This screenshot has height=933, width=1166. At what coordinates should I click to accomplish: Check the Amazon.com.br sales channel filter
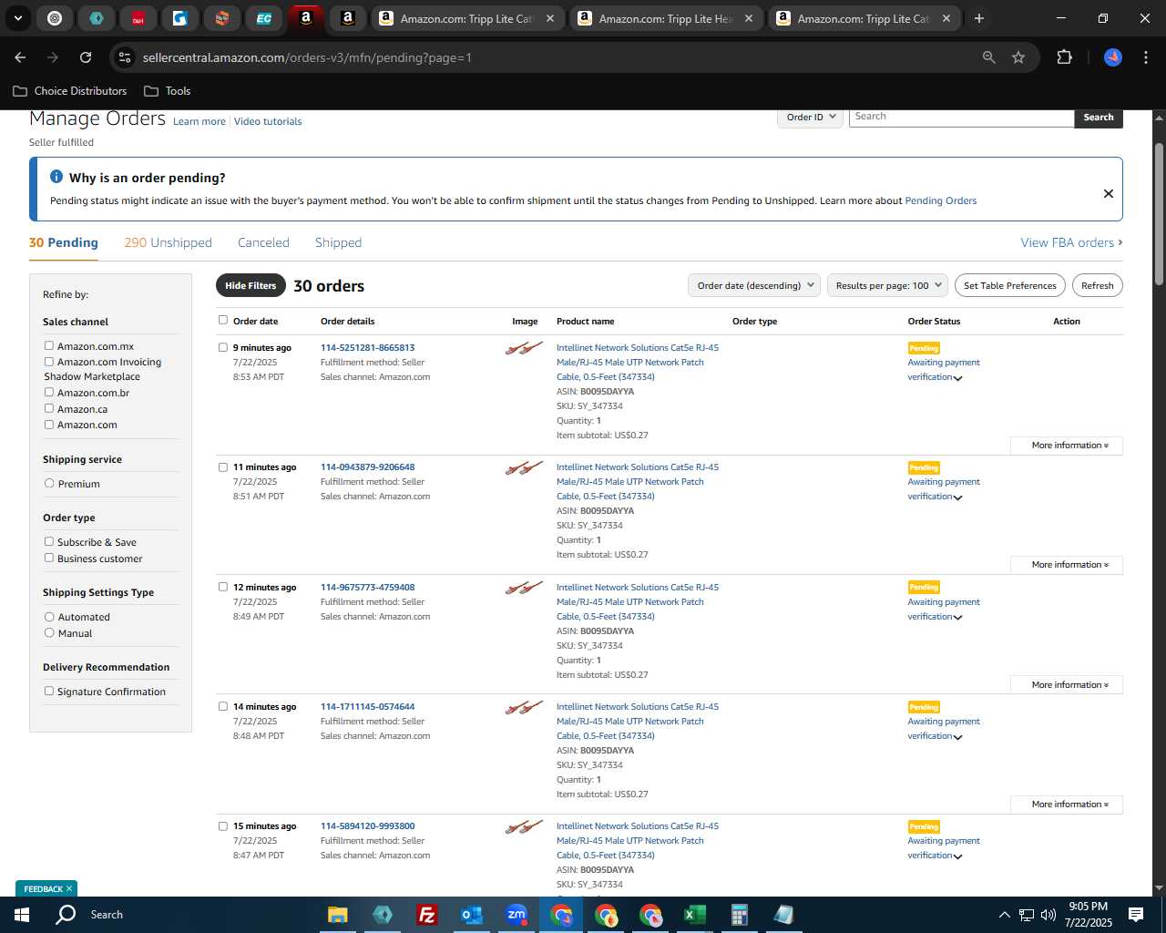point(49,392)
